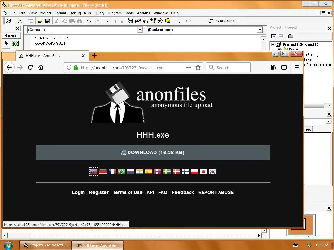Click the Save Project floppy icon

coord(48,21)
